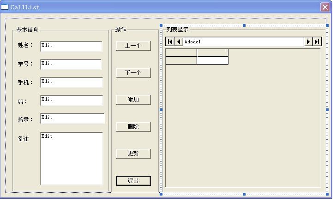Click the CallList window title icon
This screenshot has height=202, width=336.
click(5, 7)
